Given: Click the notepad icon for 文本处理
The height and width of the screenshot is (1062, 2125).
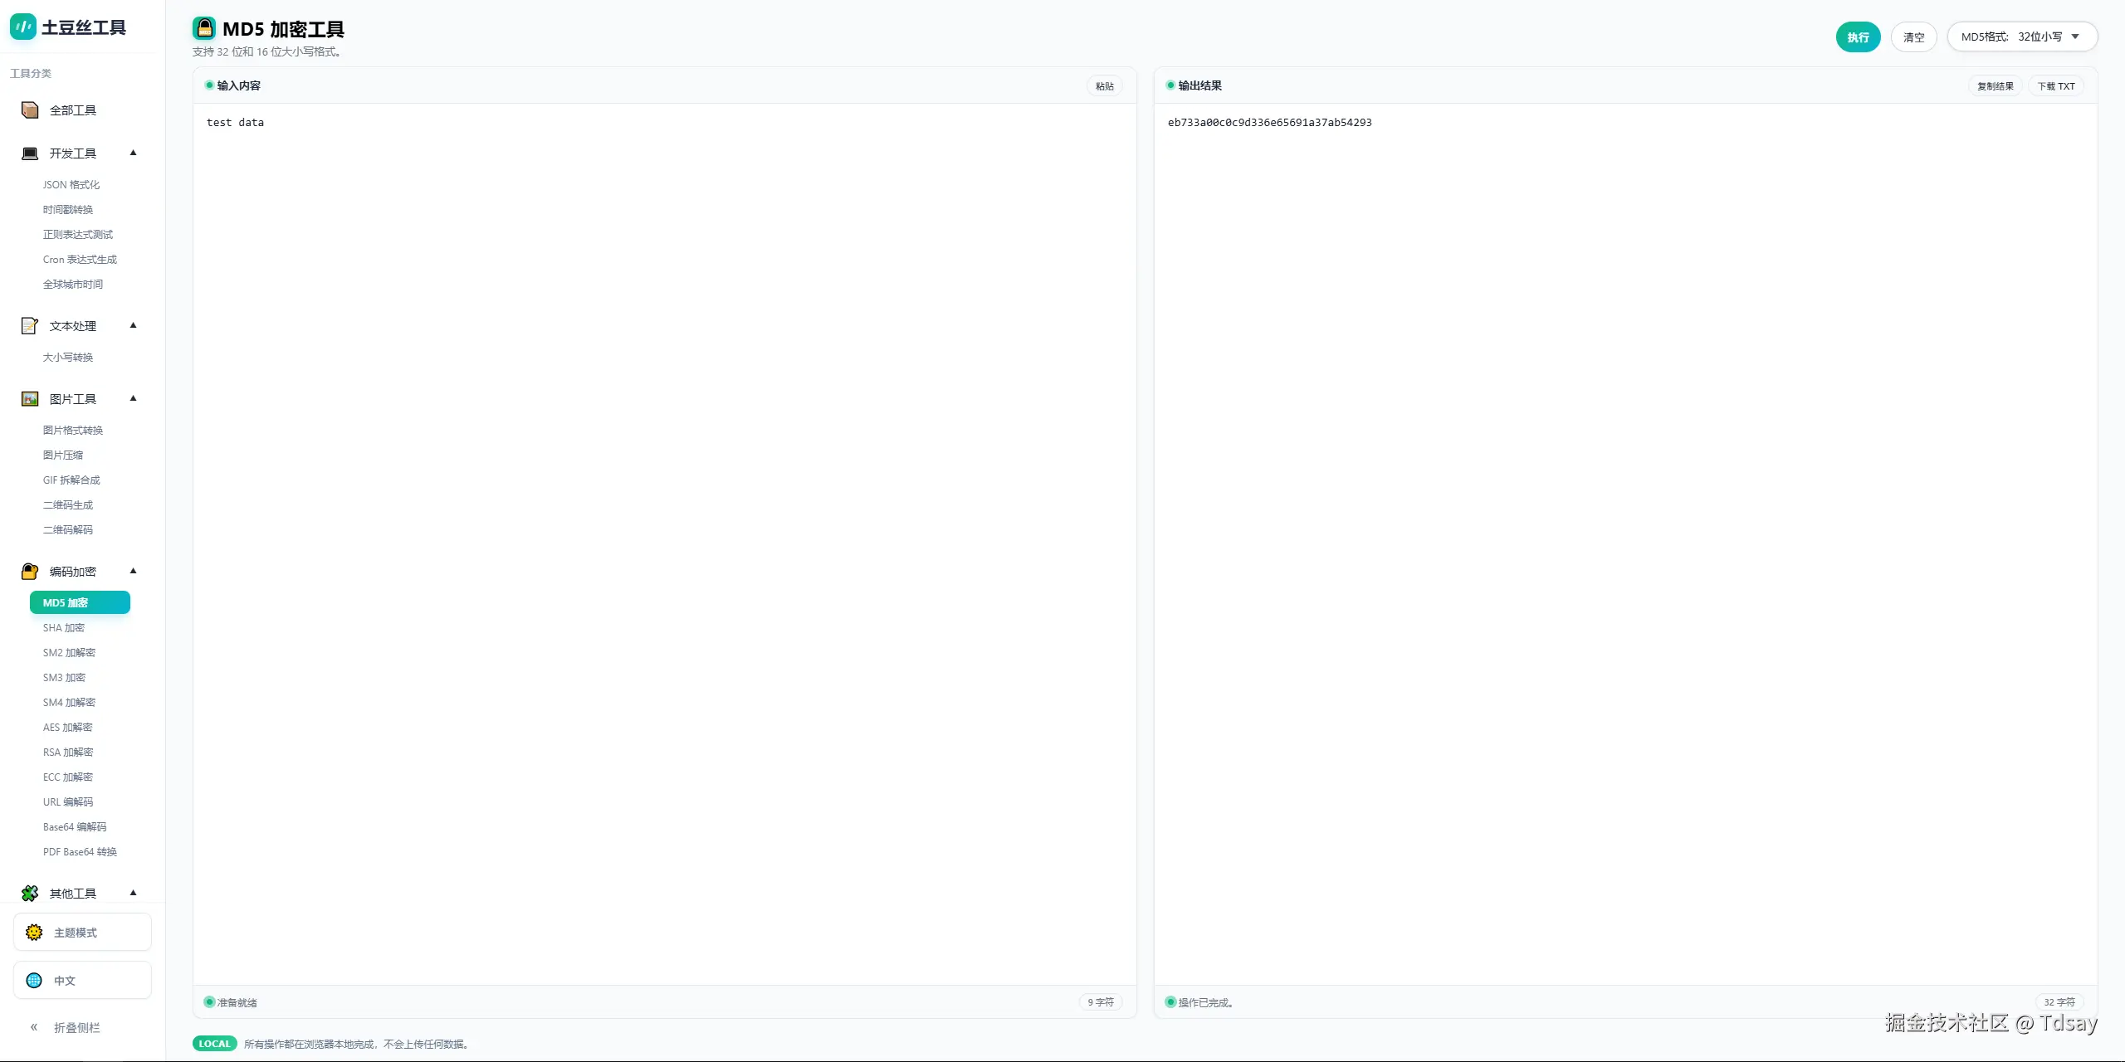Looking at the screenshot, I should coord(30,326).
